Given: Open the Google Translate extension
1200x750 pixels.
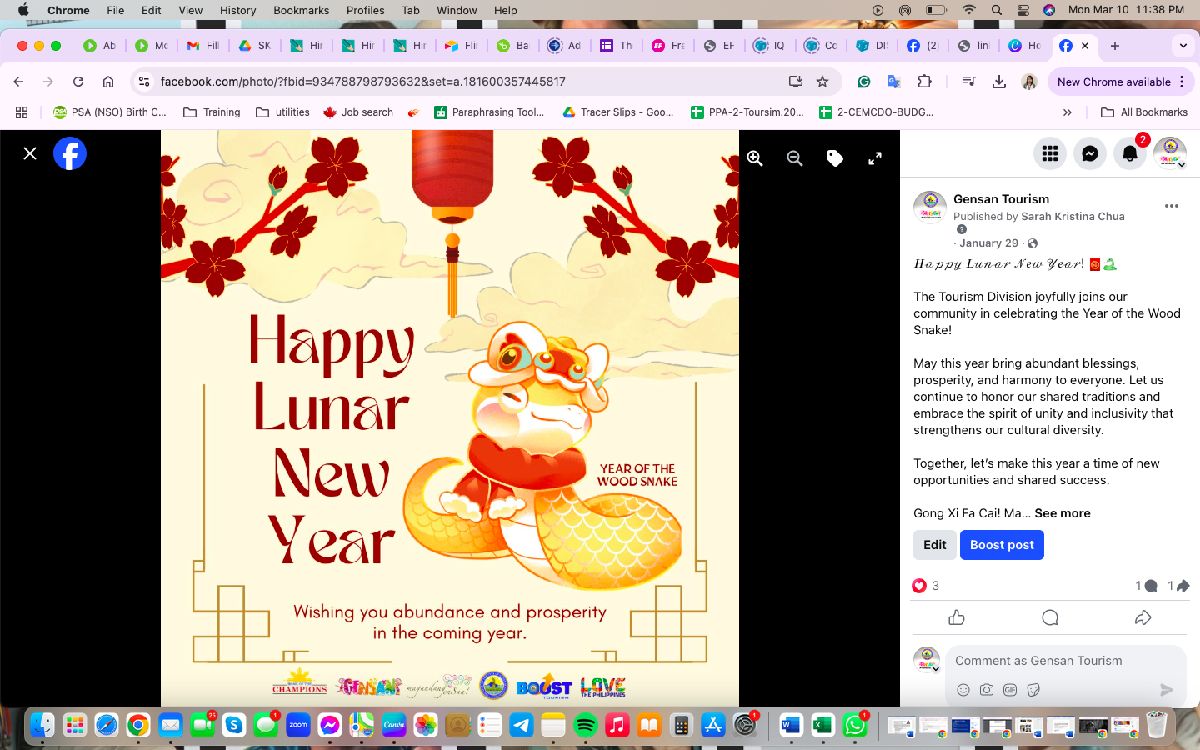Looking at the screenshot, I should 894,82.
